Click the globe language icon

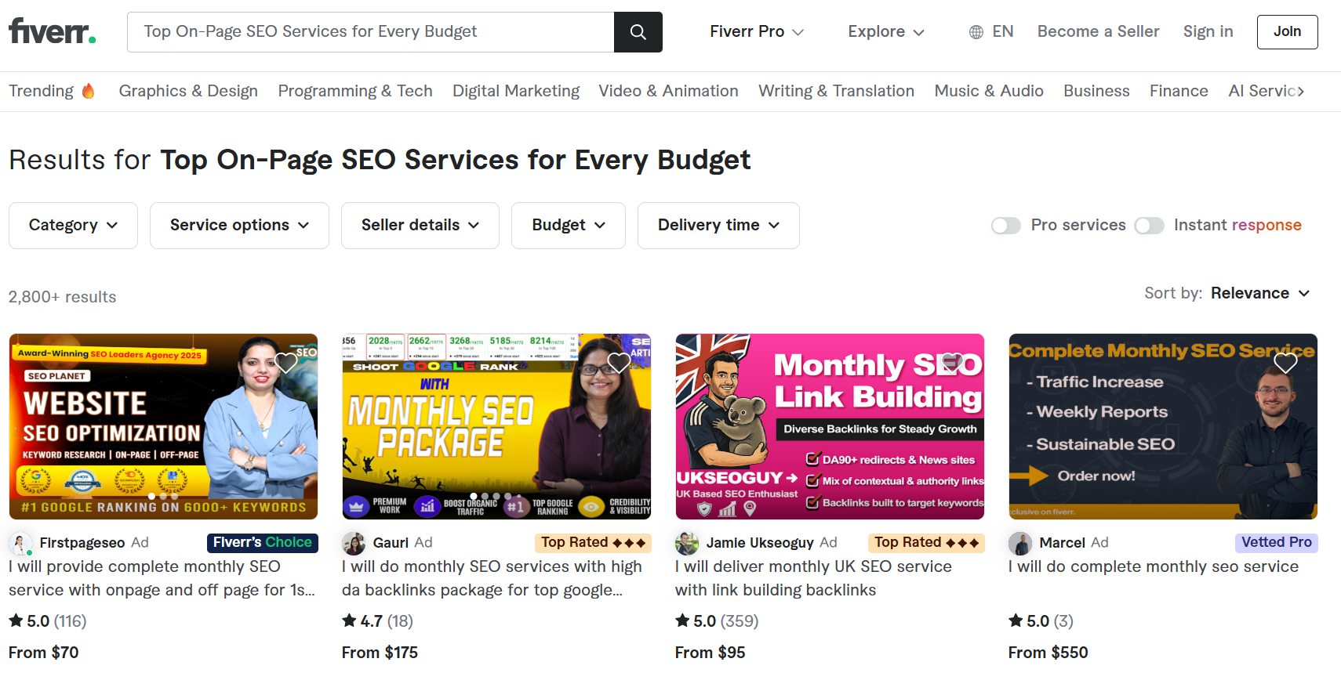[x=976, y=32]
